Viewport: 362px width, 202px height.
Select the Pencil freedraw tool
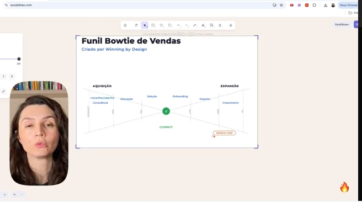point(195,25)
